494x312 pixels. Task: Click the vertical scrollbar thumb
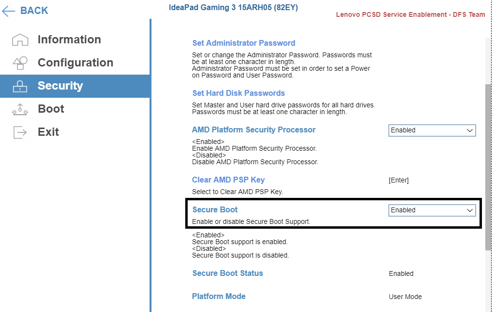(488, 167)
